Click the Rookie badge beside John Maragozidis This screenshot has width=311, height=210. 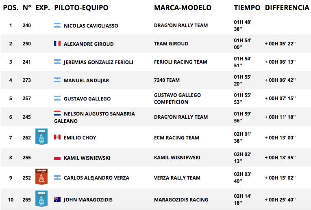click(41, 199)
